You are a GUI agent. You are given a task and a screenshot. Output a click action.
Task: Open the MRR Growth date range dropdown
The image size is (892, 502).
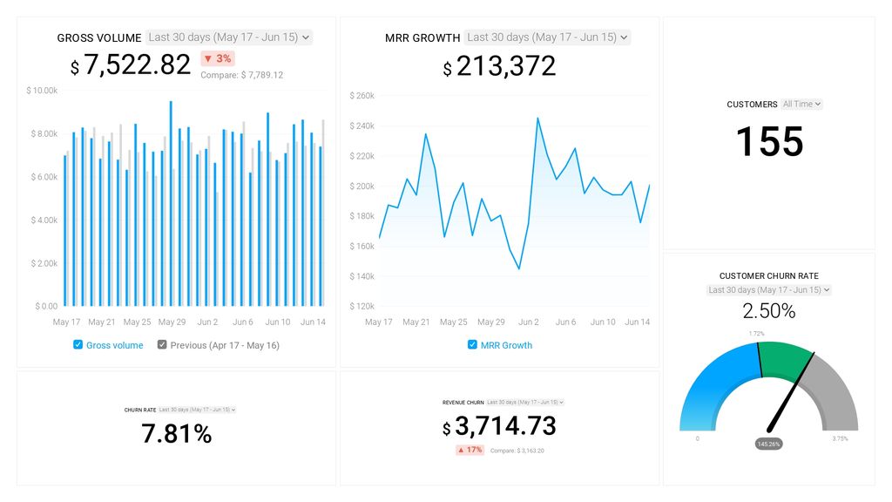(x=544, y=37)
